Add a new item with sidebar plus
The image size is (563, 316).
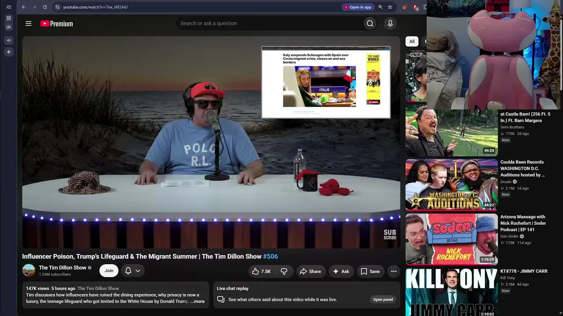point(9,52)
